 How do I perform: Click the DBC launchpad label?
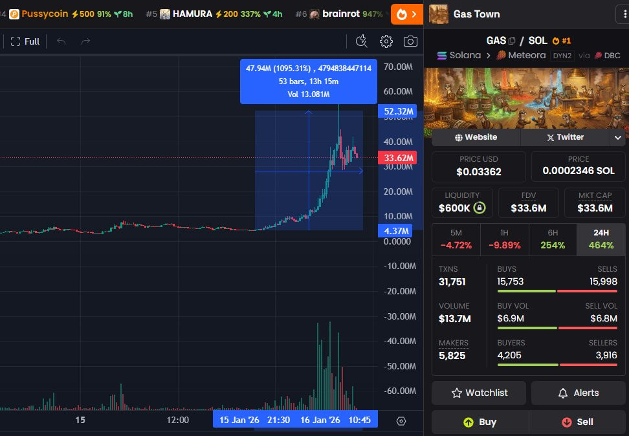pos(608,56)
